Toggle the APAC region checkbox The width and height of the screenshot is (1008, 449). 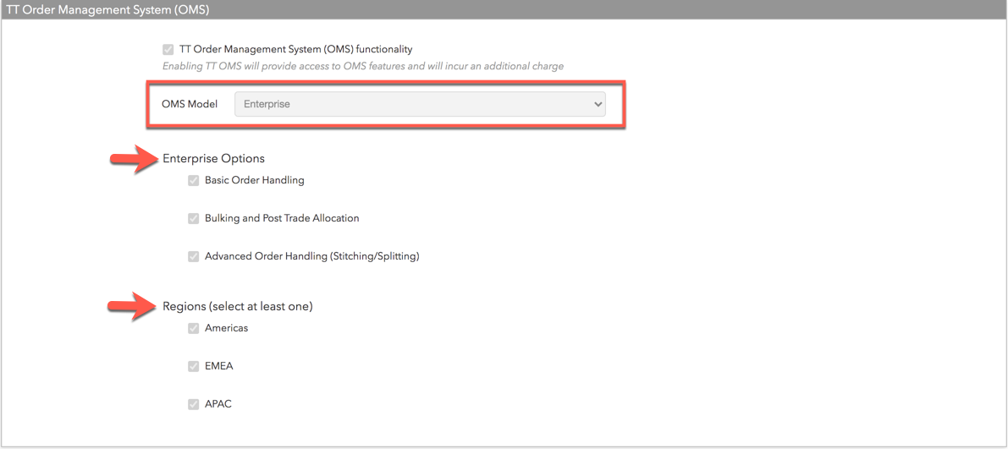pyautogui.click(x=193, y=405)
